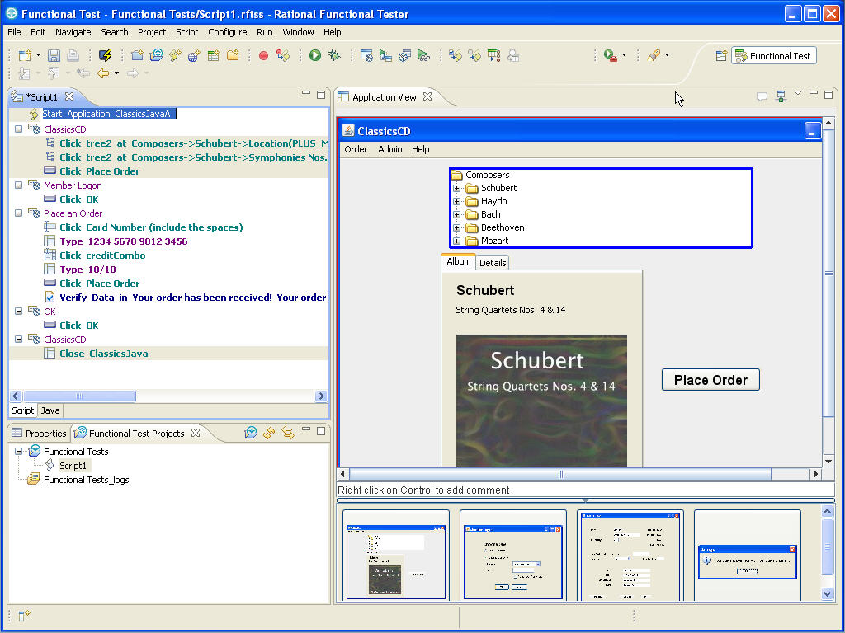Switch to the Java tab
The width and height of the screenshot is (845, 633).
(50, 410)
